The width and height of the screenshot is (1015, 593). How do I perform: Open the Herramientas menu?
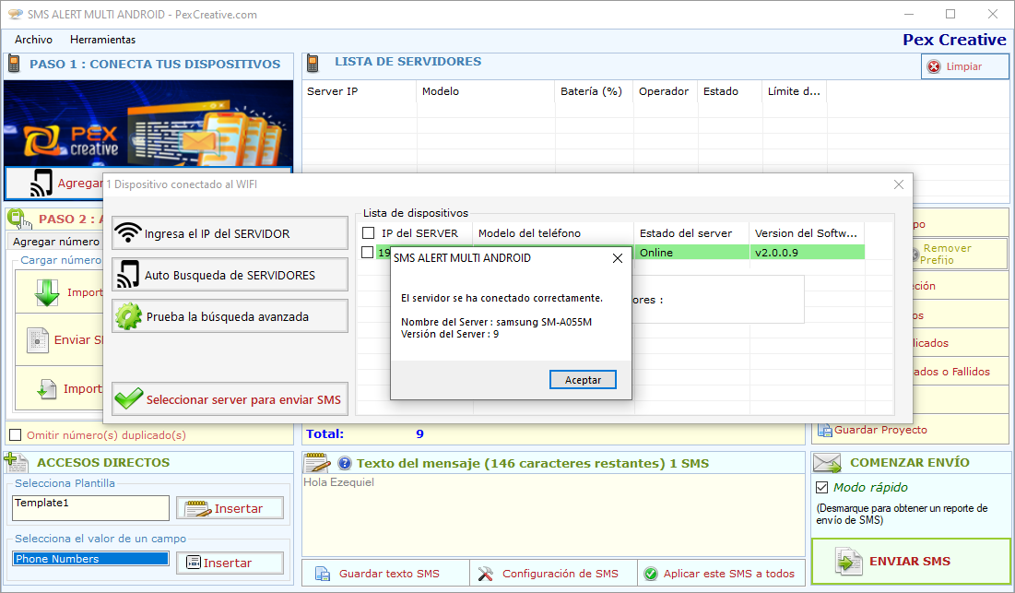pyautogui.click(x=103, y=40)
